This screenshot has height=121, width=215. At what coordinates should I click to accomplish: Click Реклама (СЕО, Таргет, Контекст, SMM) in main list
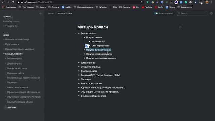(x=100, y=75)
